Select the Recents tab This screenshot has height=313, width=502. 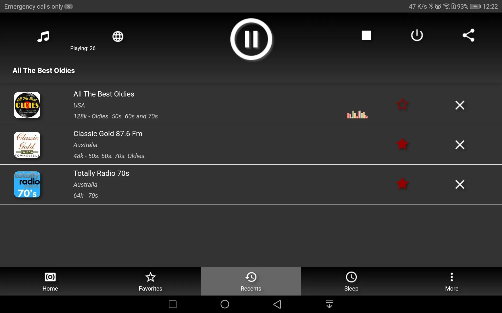251,281
